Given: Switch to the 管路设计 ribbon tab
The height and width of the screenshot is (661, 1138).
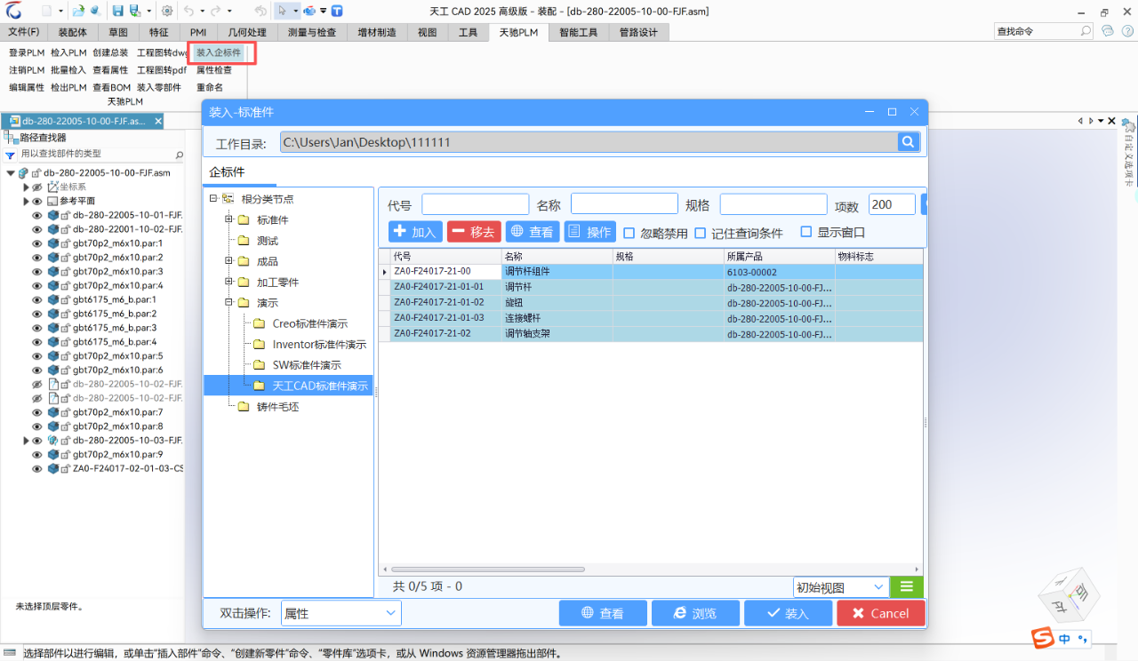Looking at the screenshot, I should (637, 32).
